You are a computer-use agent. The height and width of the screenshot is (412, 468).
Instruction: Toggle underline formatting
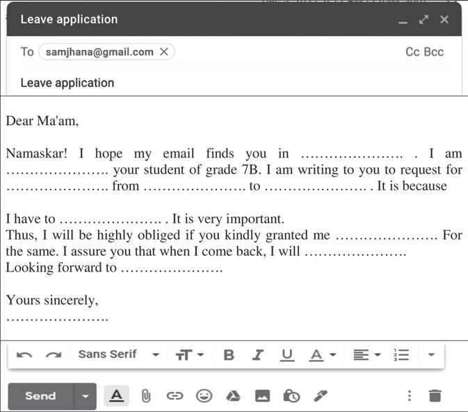click(287, 355)
